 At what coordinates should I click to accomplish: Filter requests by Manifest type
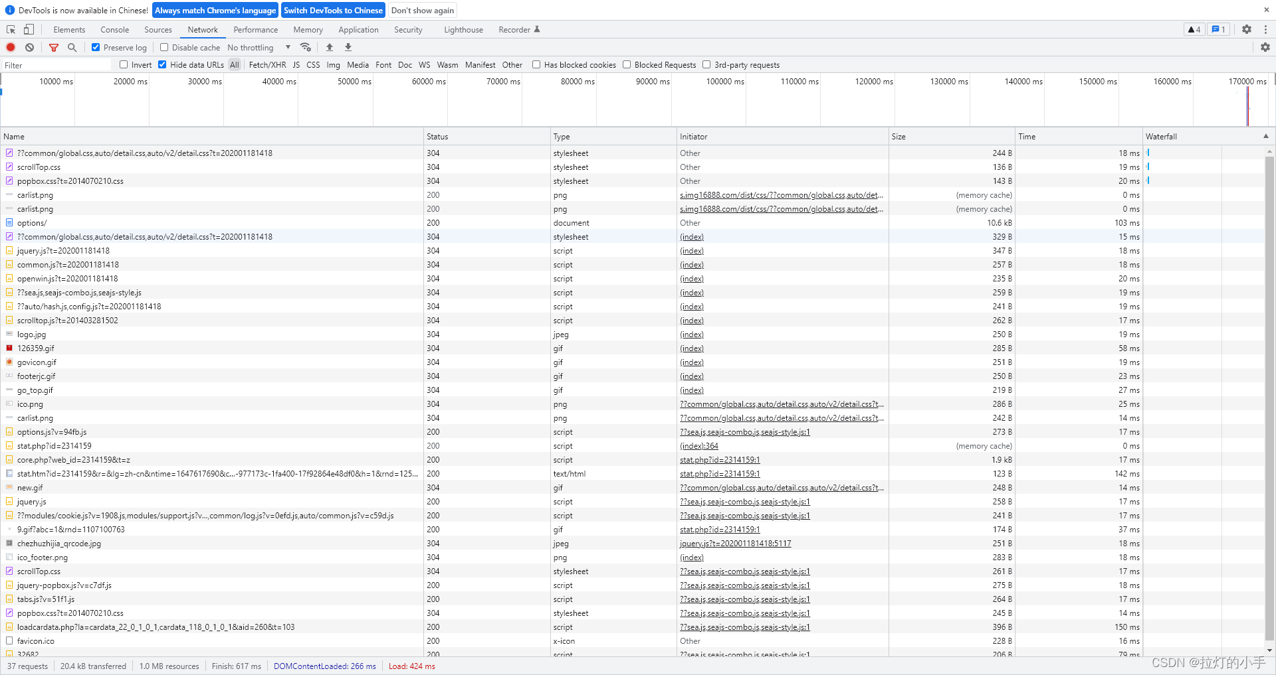tap(480, 65)
